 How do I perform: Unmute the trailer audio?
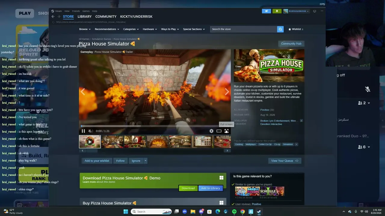point(91,131)
